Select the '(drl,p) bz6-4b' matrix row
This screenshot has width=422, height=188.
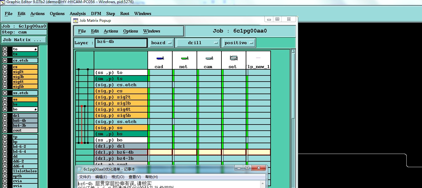click(x=121, y=152)
